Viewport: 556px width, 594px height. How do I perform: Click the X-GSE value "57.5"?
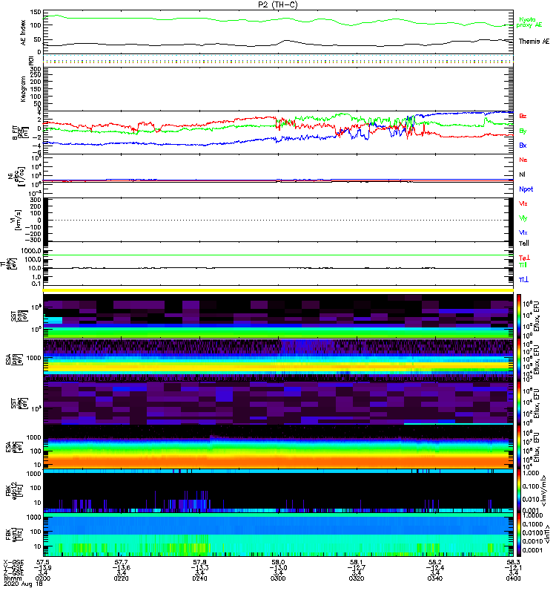[43, 562]
